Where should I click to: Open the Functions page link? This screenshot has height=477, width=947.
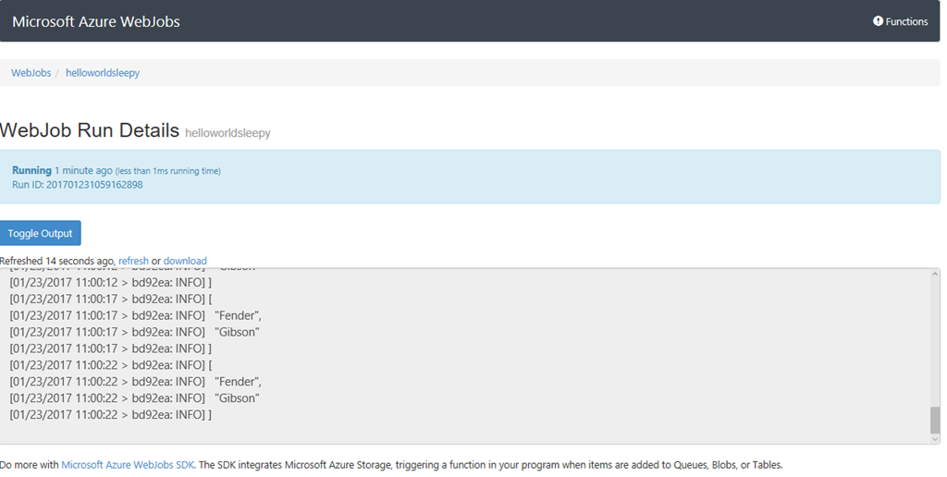click(900, 21)
